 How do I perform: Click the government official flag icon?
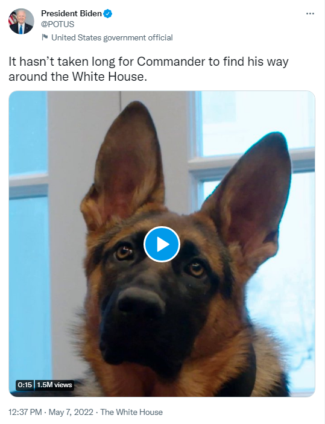coord(45,37)
